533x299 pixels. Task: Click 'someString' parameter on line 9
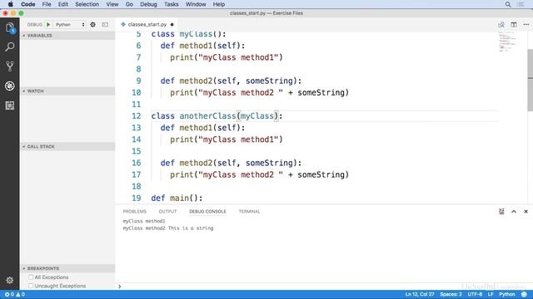click(x=269, y=81)
